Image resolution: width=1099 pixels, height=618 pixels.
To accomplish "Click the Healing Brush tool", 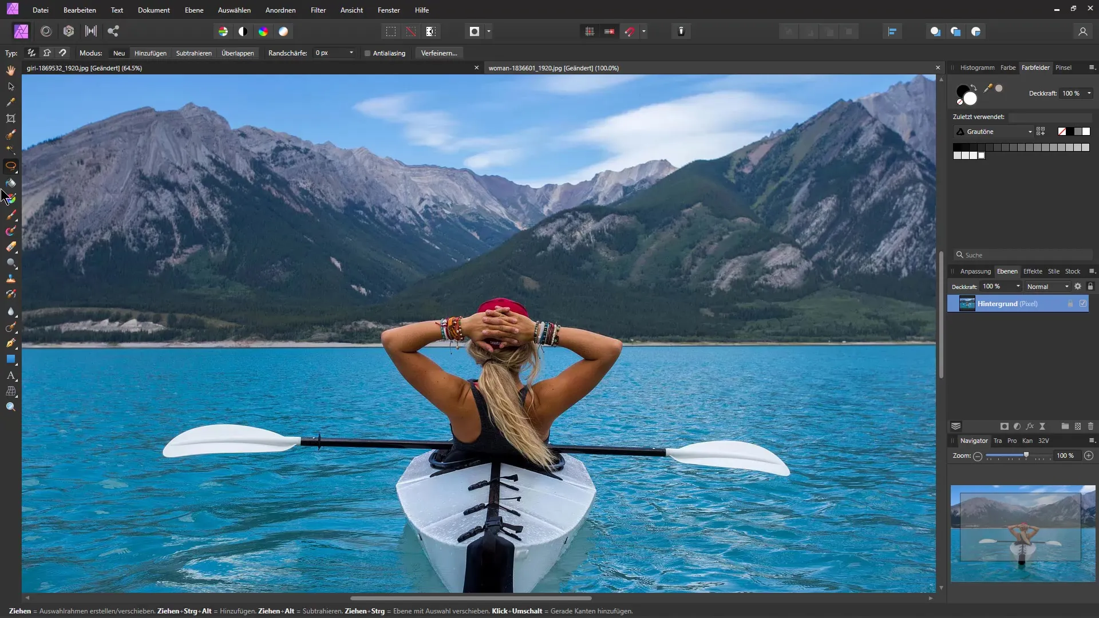I will point(10,295).
